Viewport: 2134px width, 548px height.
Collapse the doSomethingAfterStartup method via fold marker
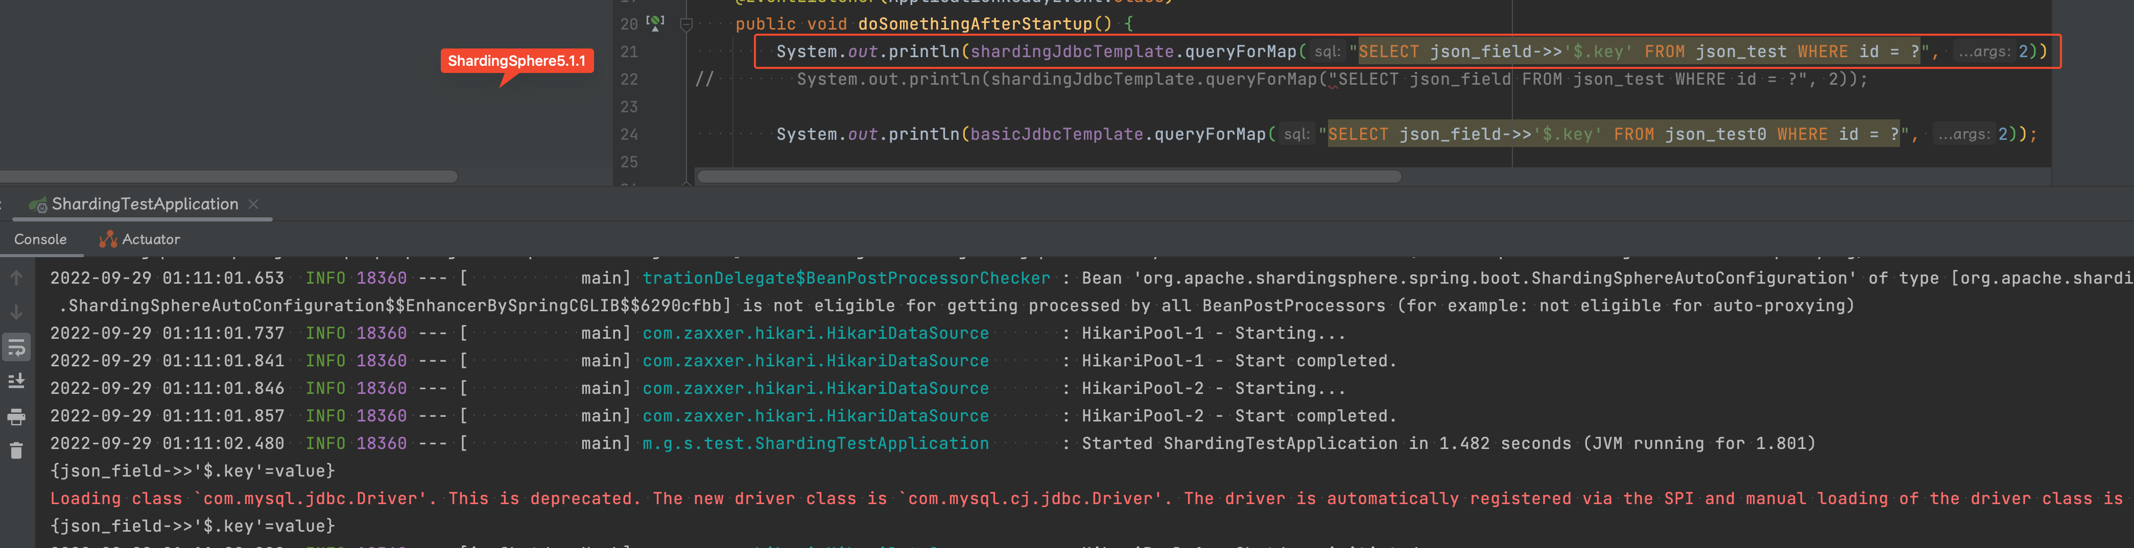coord(685,23)
